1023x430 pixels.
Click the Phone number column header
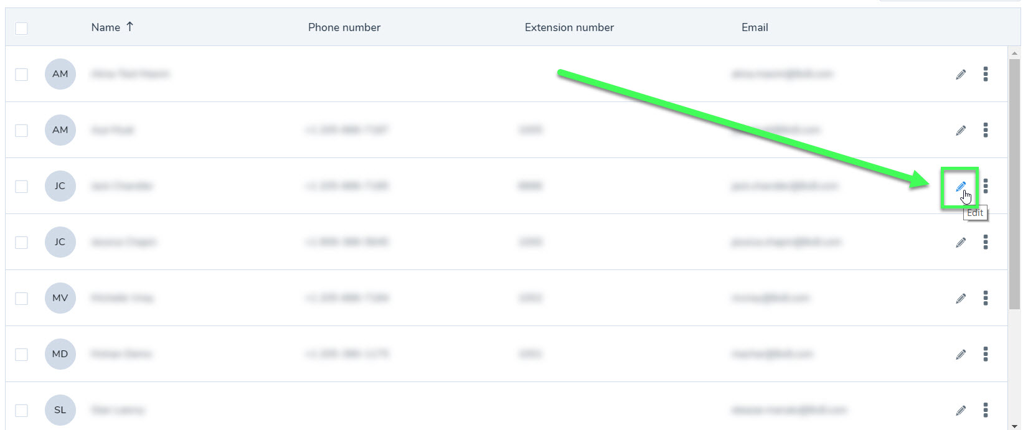click(344, 27)
